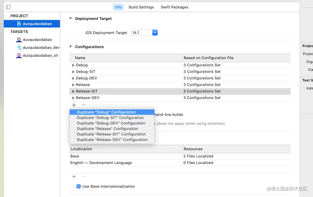Toggle the sidebar panel icon
The width and height of the screenshot is (313, 197).
(x=8, y=7)
